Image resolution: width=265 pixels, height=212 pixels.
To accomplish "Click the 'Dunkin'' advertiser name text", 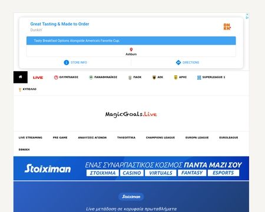I will coord(37,30).
